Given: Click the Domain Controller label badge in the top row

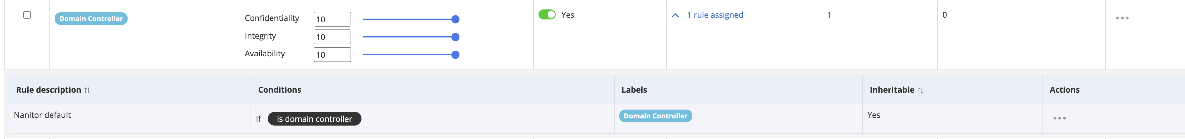Looking at the screenshot, I should [x=91, y=19].
